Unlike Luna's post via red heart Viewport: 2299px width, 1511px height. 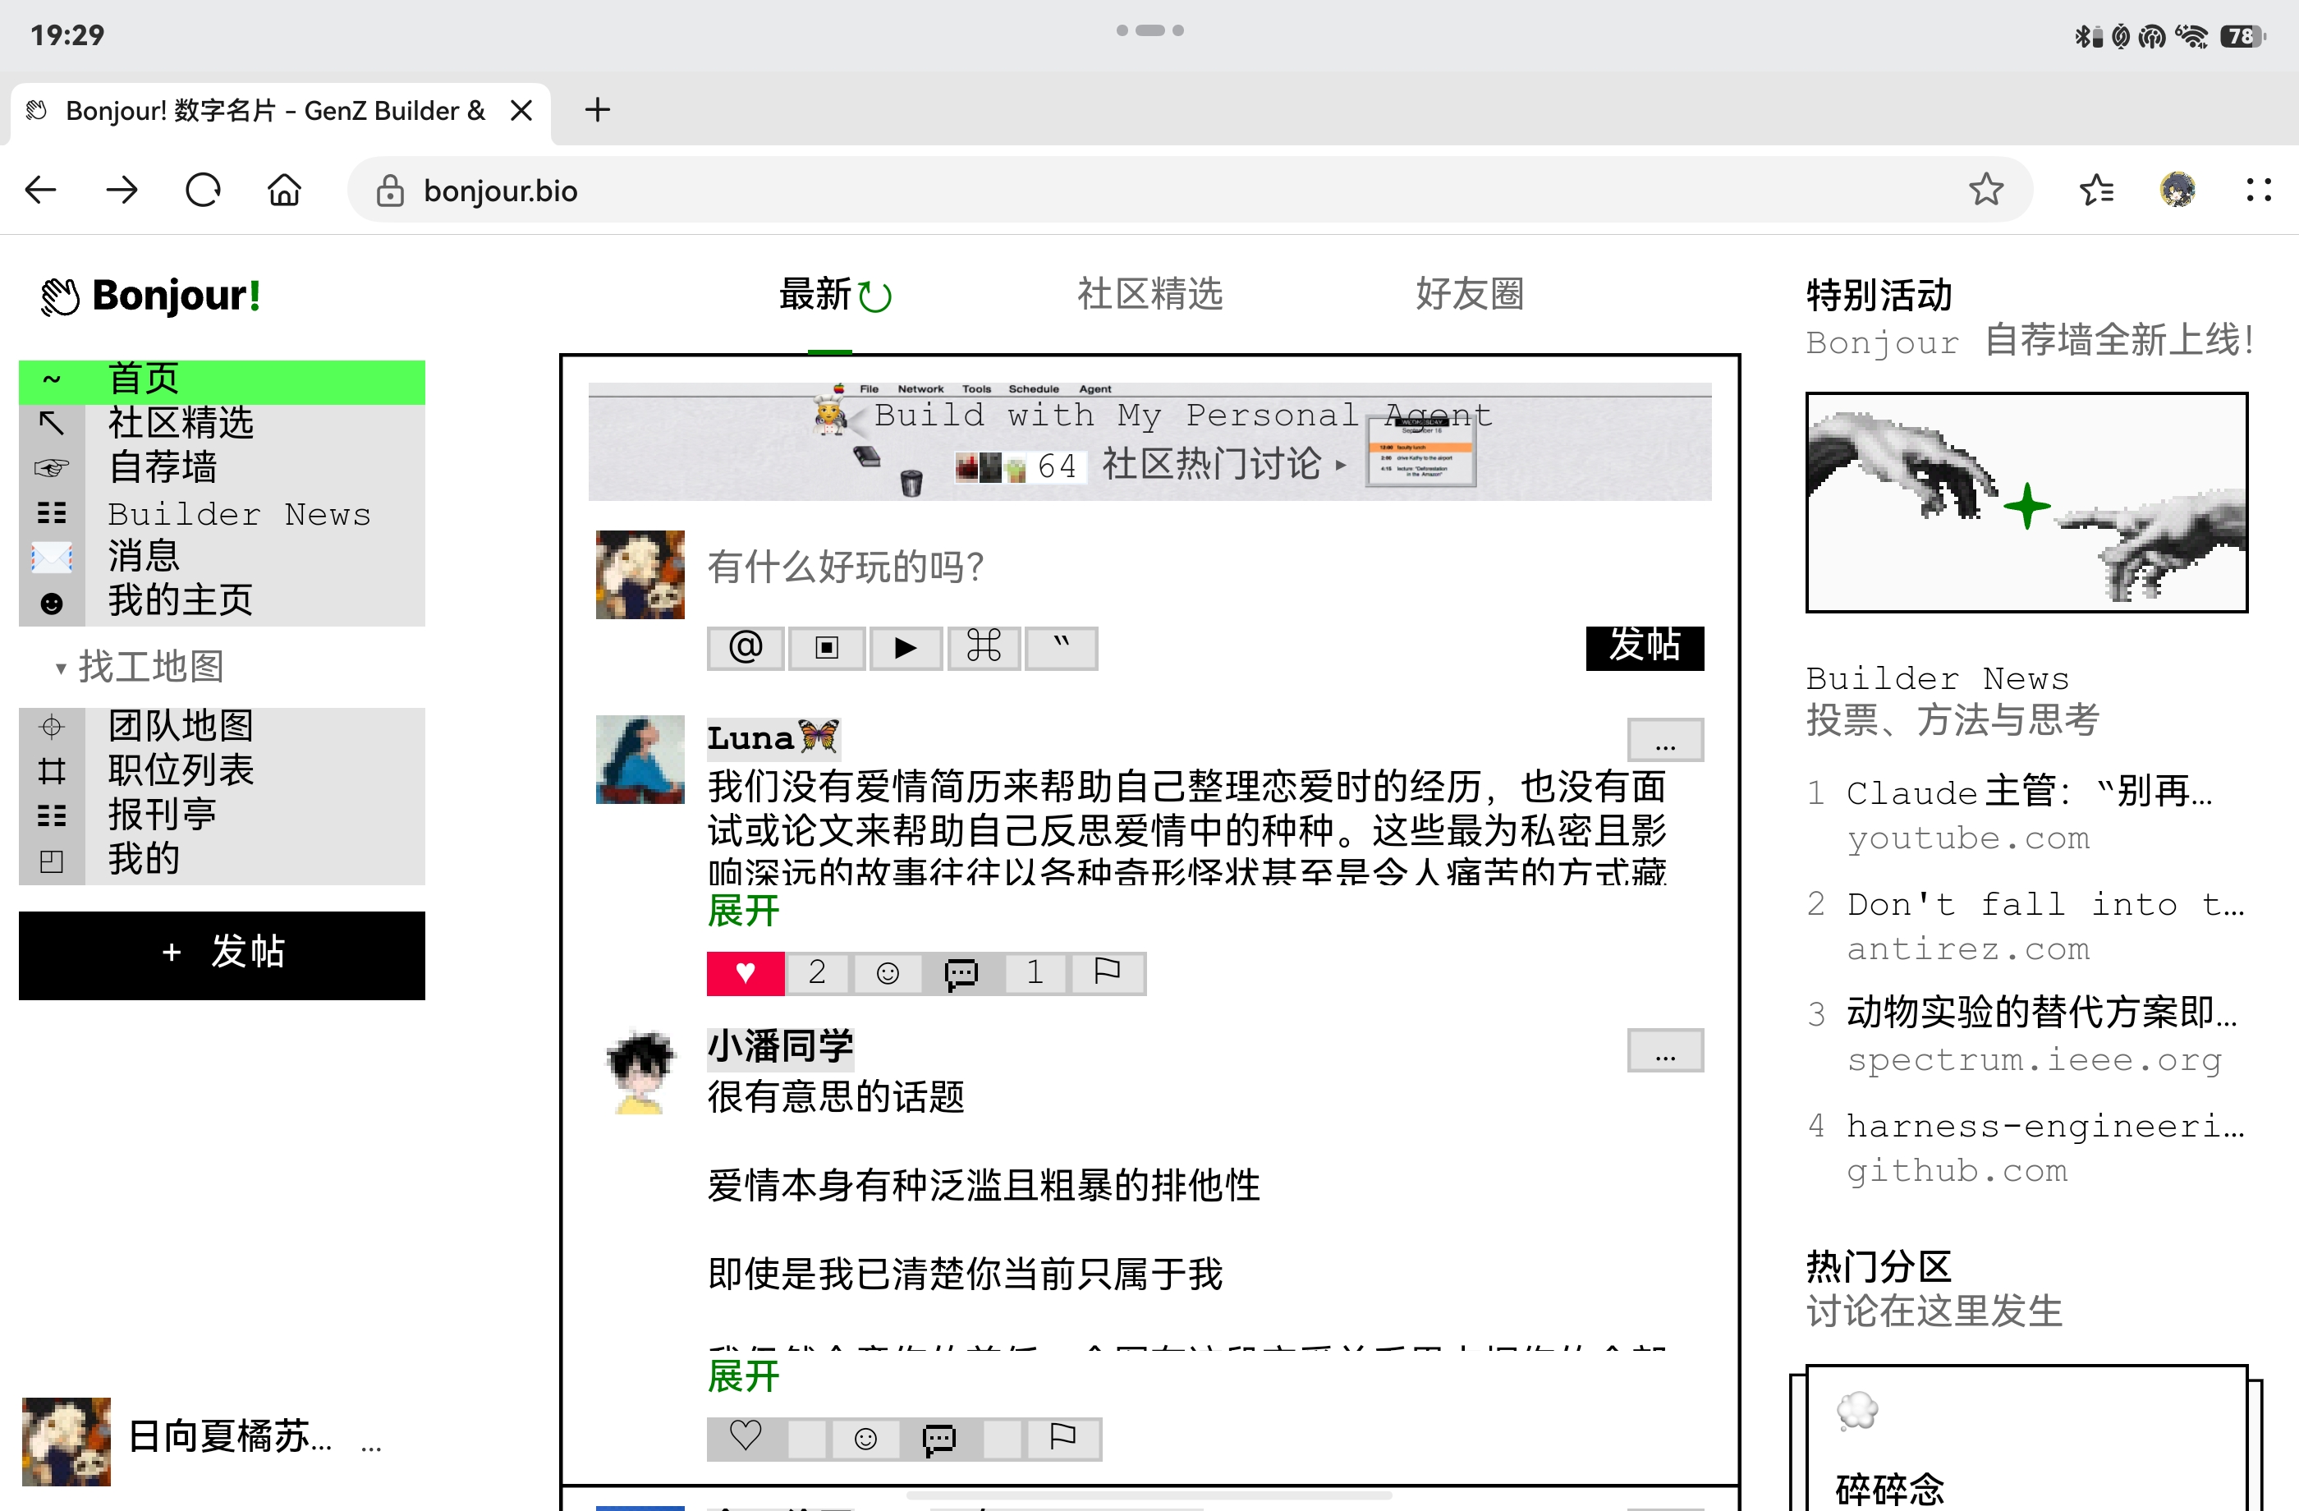point(745,973)
